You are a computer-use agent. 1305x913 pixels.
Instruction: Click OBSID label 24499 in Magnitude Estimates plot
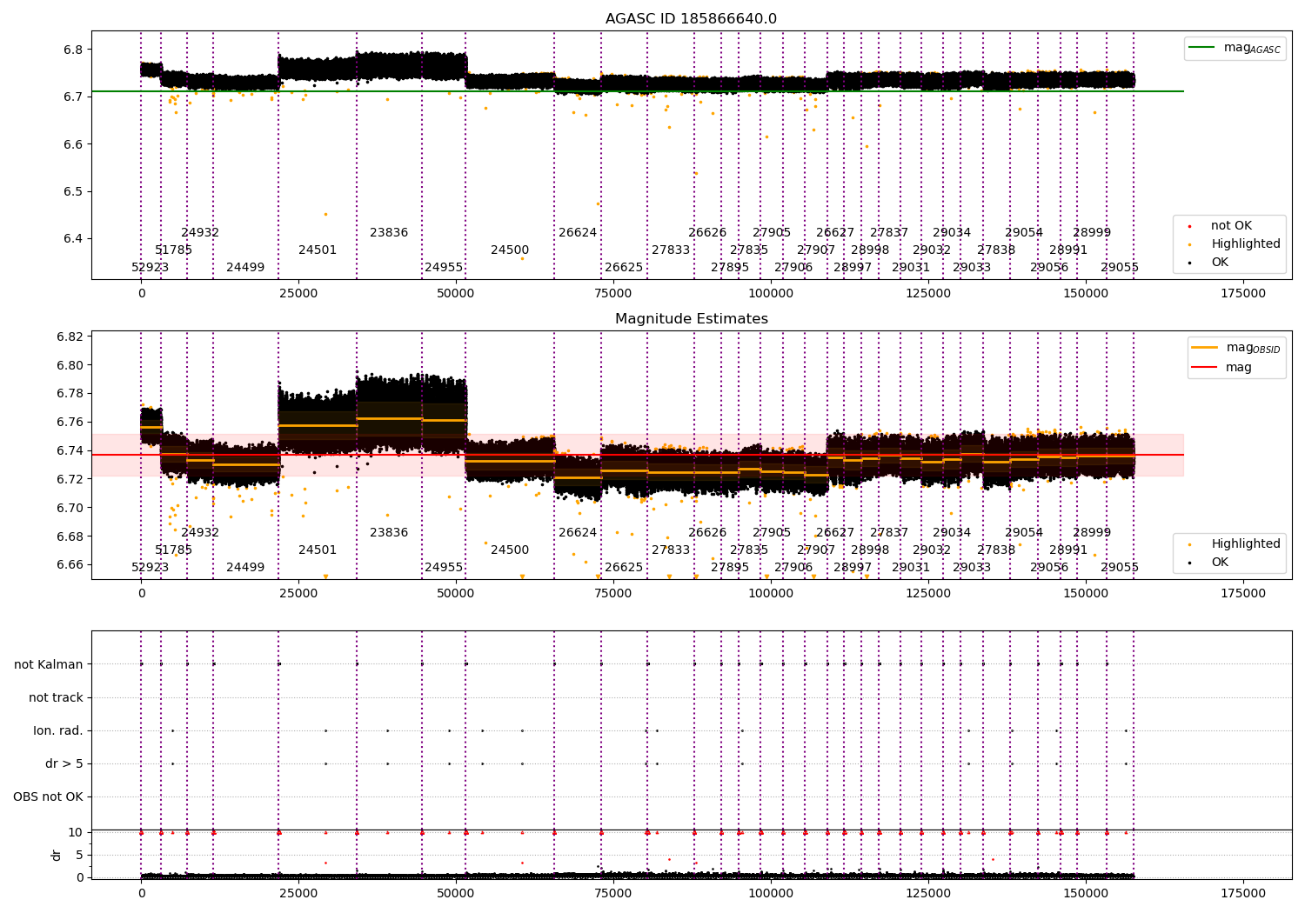(x=245, y=568)
